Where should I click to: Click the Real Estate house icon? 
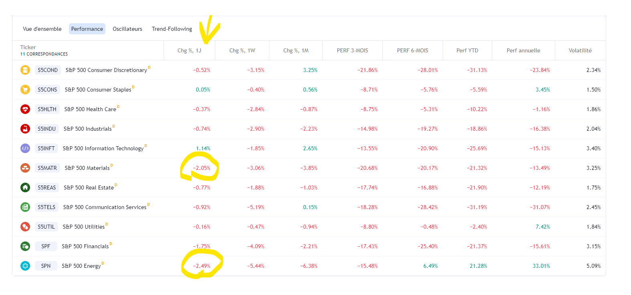(x=25, y=187)
